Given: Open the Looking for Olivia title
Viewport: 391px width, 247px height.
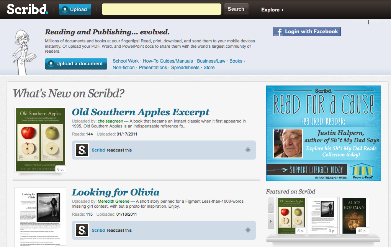Looking at the screenshot, I should [x=116, y=192].
